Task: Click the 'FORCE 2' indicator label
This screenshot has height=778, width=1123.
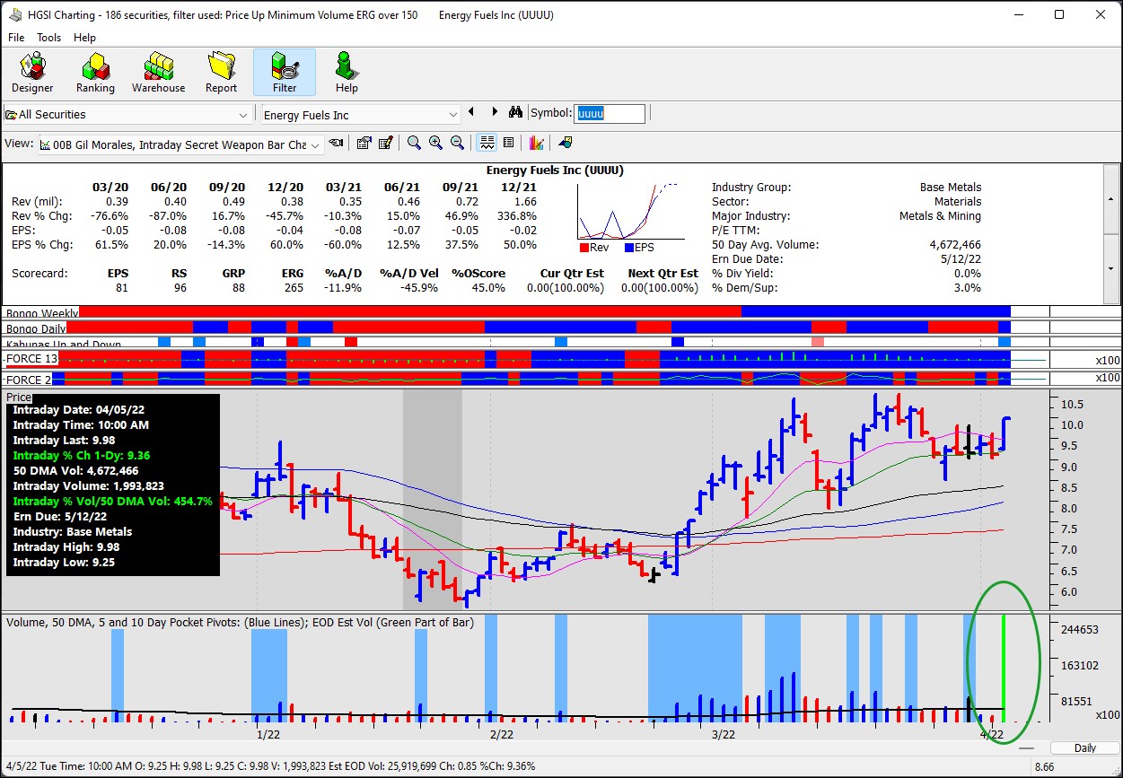Action: 28,380
